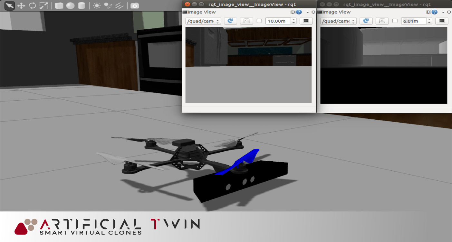Open /quad/cam topic dropdown in right window
This screenshot has height=242, width=452.
(339, 21)
